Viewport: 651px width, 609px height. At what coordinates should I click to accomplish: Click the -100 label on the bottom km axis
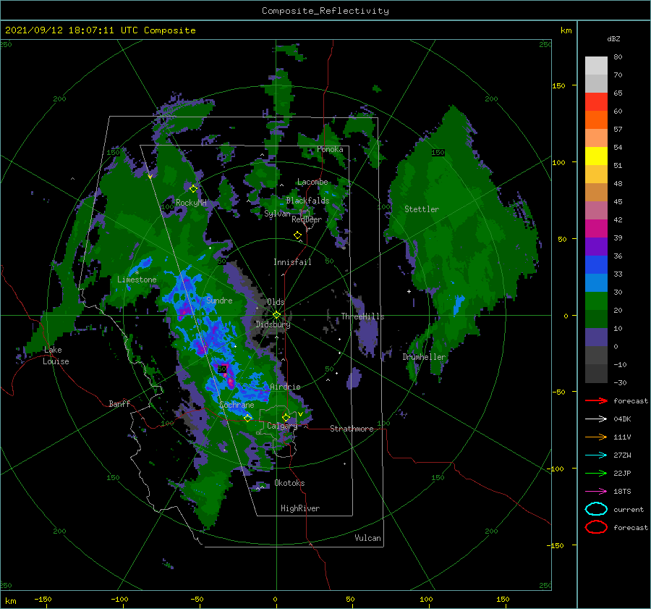(119, 599)
